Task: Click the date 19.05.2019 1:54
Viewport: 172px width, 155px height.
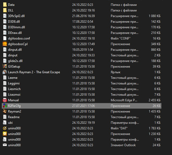Action: pos(83,49)
